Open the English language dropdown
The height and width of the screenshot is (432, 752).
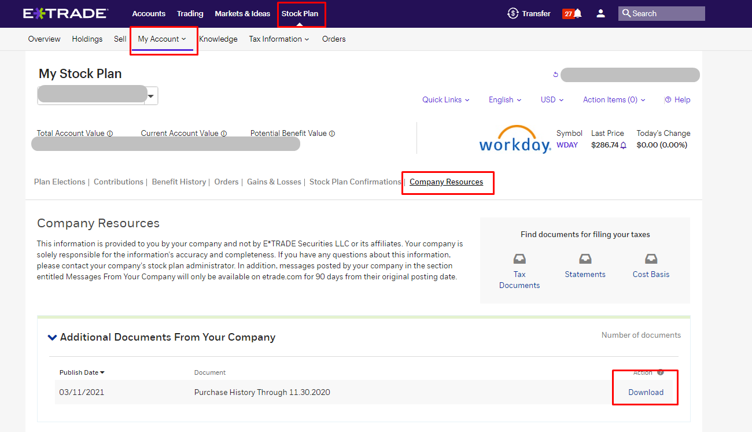[x=504, y=99]
